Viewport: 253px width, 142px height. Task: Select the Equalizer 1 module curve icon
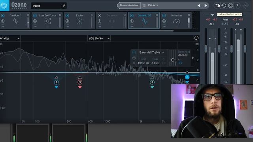tap(15, 21)
